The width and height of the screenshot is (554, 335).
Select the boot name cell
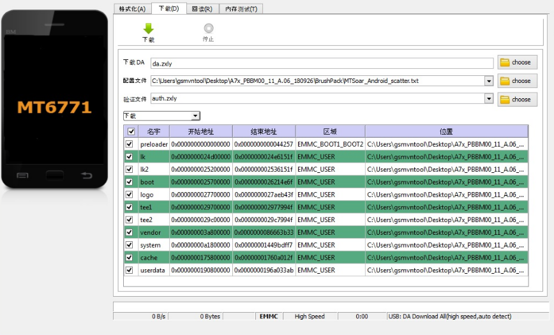154,182
